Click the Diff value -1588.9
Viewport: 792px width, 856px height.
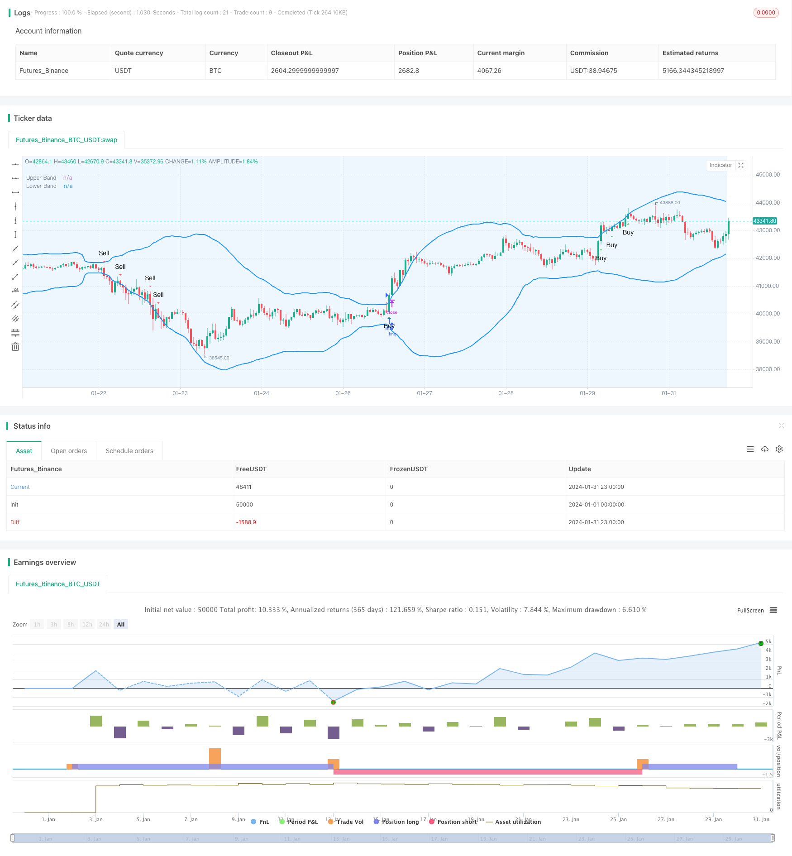coord(246,522)
